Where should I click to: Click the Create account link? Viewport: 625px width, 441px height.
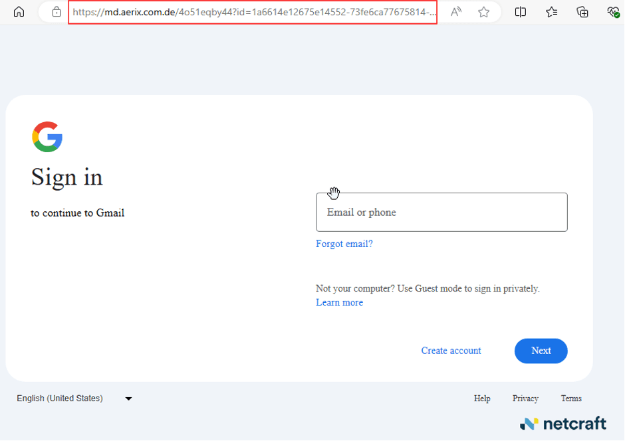(451, 351)
